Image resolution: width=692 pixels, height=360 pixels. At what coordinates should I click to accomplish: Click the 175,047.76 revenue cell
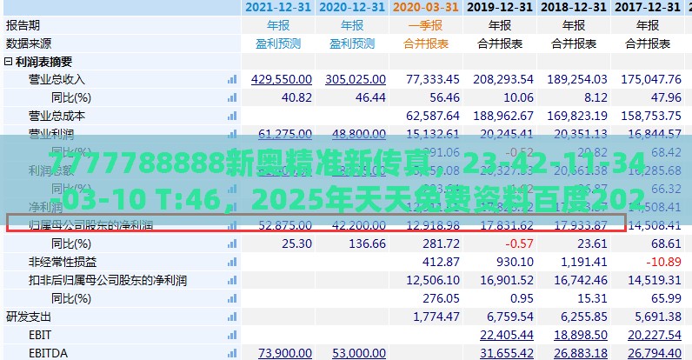651,79
